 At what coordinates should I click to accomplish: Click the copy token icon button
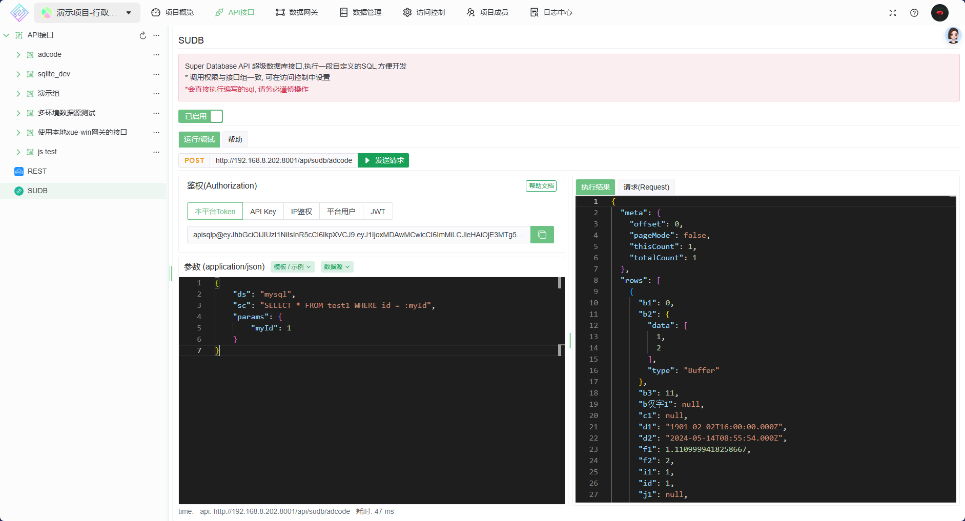point(542,235)
